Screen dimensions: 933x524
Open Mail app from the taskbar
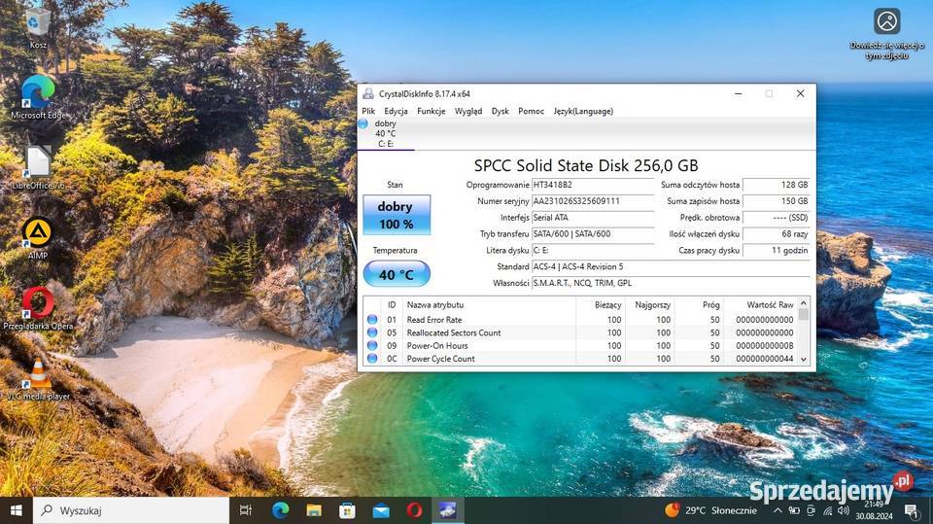point(381,510)
